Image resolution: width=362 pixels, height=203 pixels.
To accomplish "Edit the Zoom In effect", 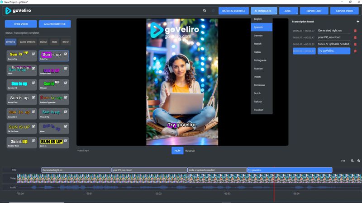I will 66,141.
